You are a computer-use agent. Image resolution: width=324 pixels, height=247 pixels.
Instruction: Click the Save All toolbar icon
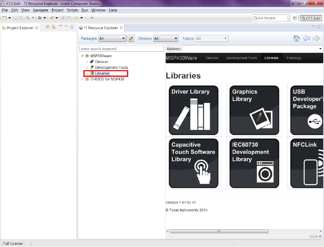pyautogui.click(x=21, y=18)
